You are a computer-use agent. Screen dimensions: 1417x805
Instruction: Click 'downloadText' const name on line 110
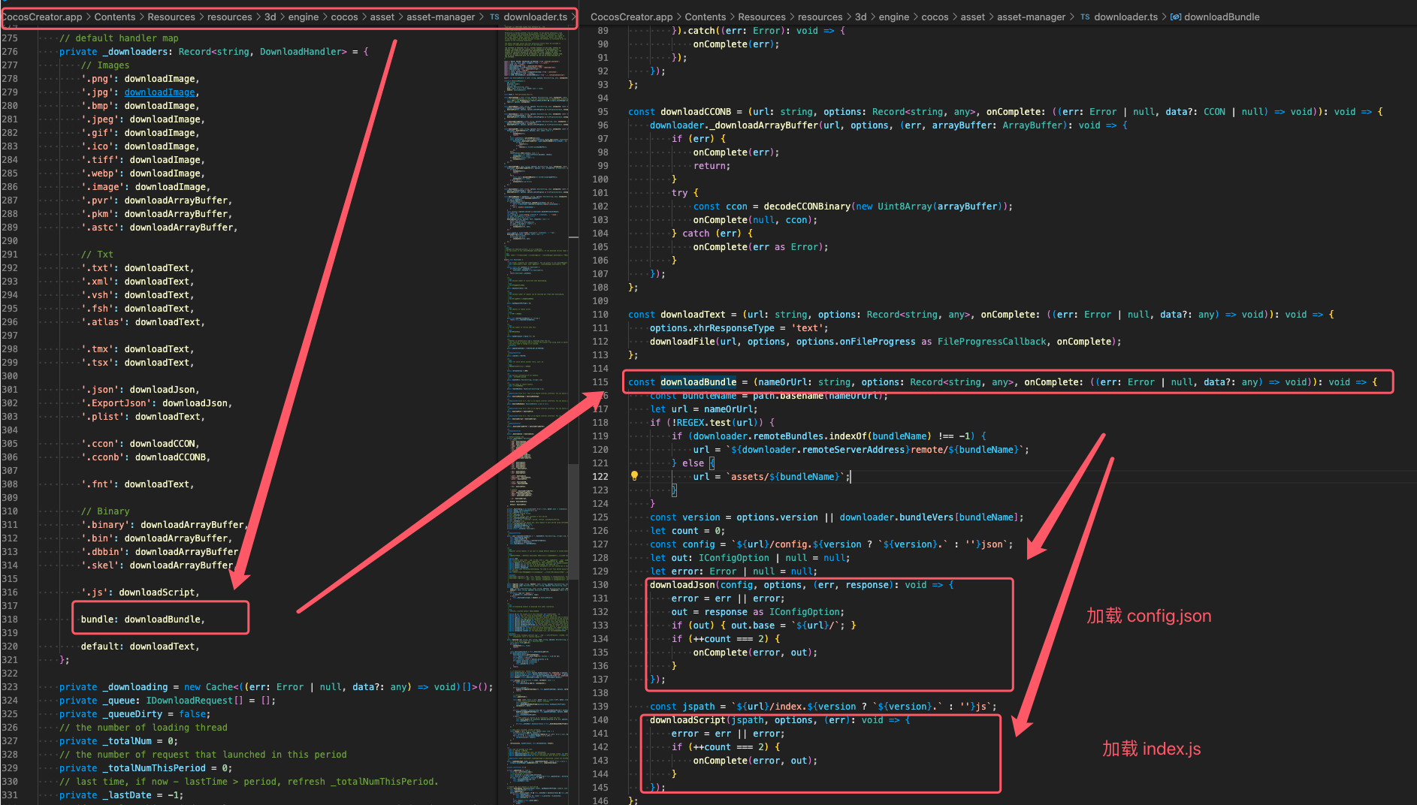(x=693, y=315)
